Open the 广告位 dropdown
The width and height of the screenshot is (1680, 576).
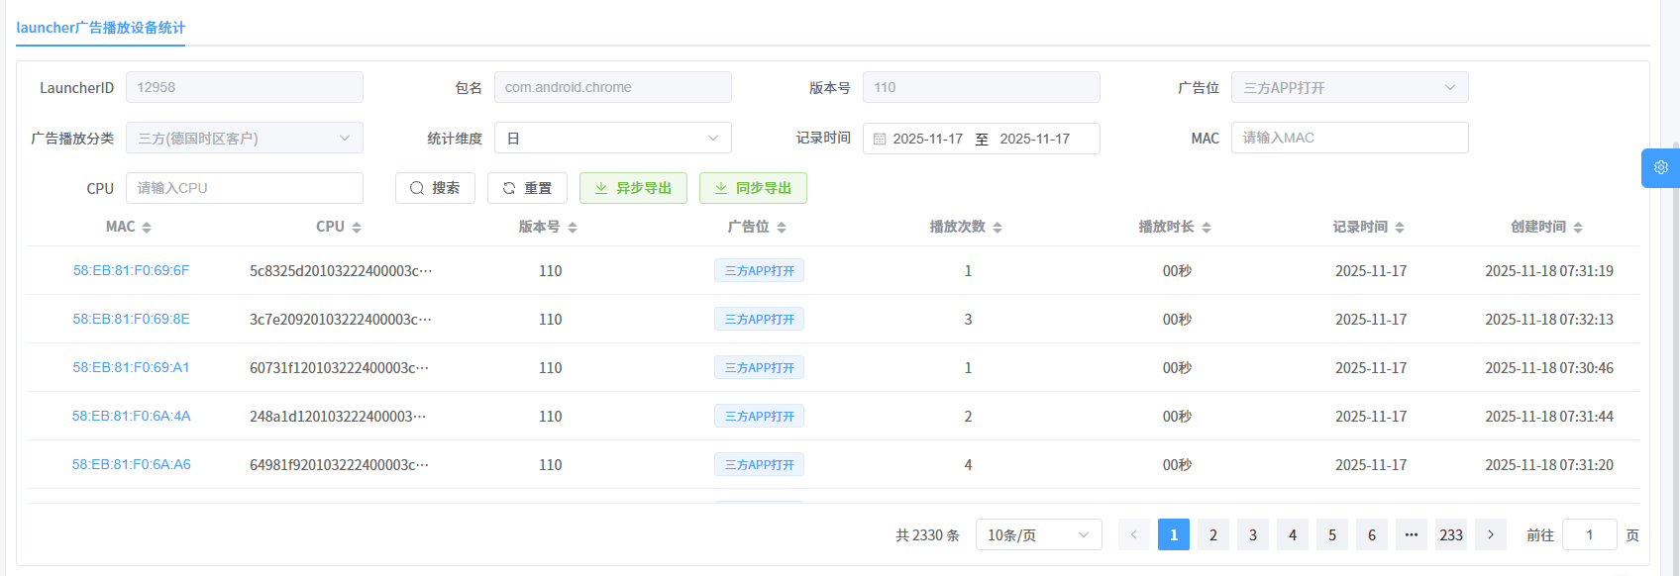(1350, 87)
